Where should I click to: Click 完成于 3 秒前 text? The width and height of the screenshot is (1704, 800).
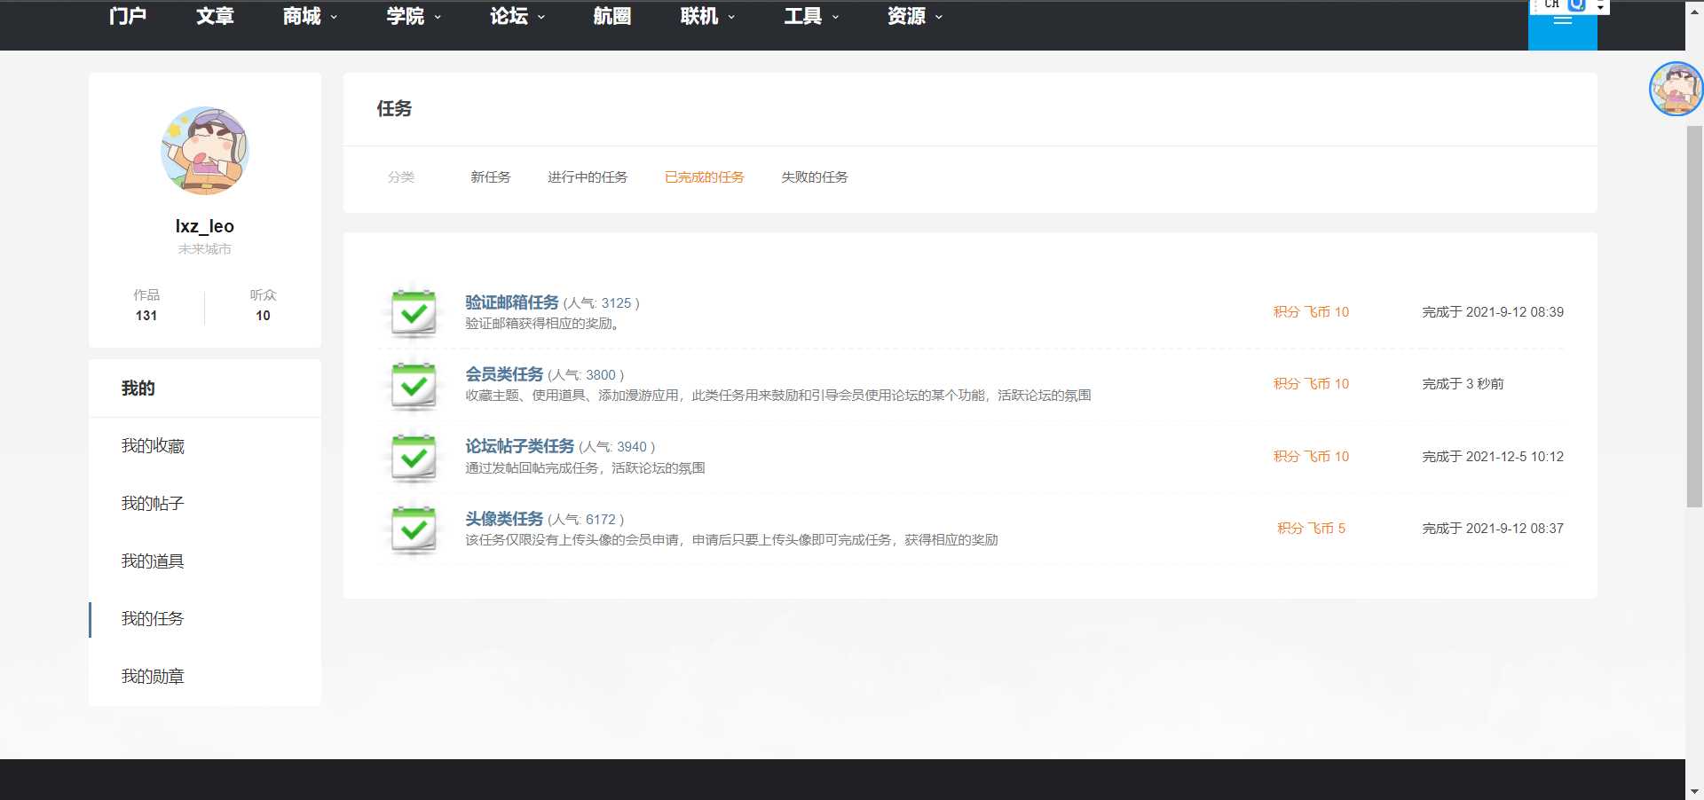pos(1463,384)
